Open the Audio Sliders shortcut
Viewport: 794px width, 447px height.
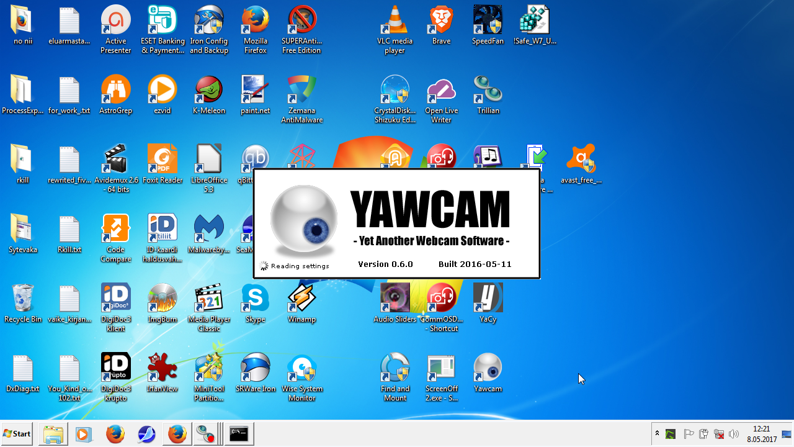(395, 304)
